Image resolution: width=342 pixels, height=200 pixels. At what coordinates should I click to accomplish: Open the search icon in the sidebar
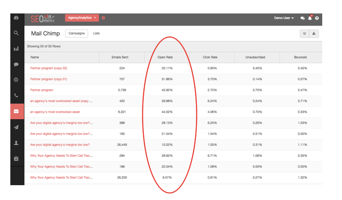coord(16,33)
